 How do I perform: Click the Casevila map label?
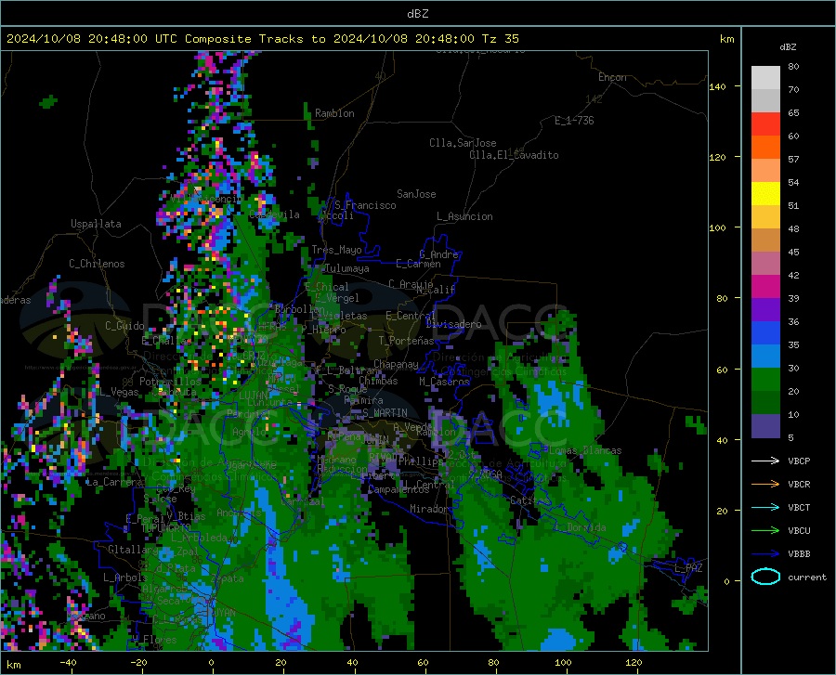coord(274,214)
